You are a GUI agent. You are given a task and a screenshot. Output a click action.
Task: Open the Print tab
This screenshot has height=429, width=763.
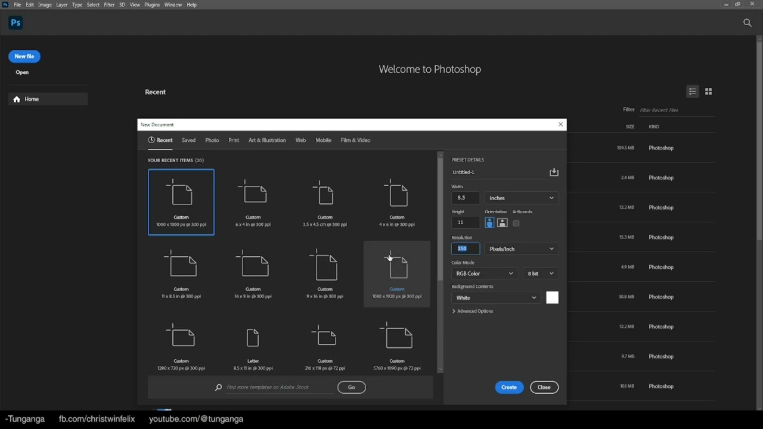[x=234, y=140]
